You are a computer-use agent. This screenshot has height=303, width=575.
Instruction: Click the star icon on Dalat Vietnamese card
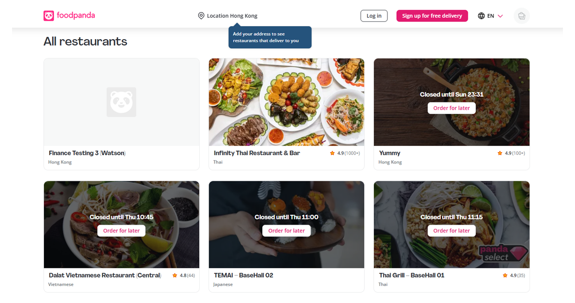[175, 275]
